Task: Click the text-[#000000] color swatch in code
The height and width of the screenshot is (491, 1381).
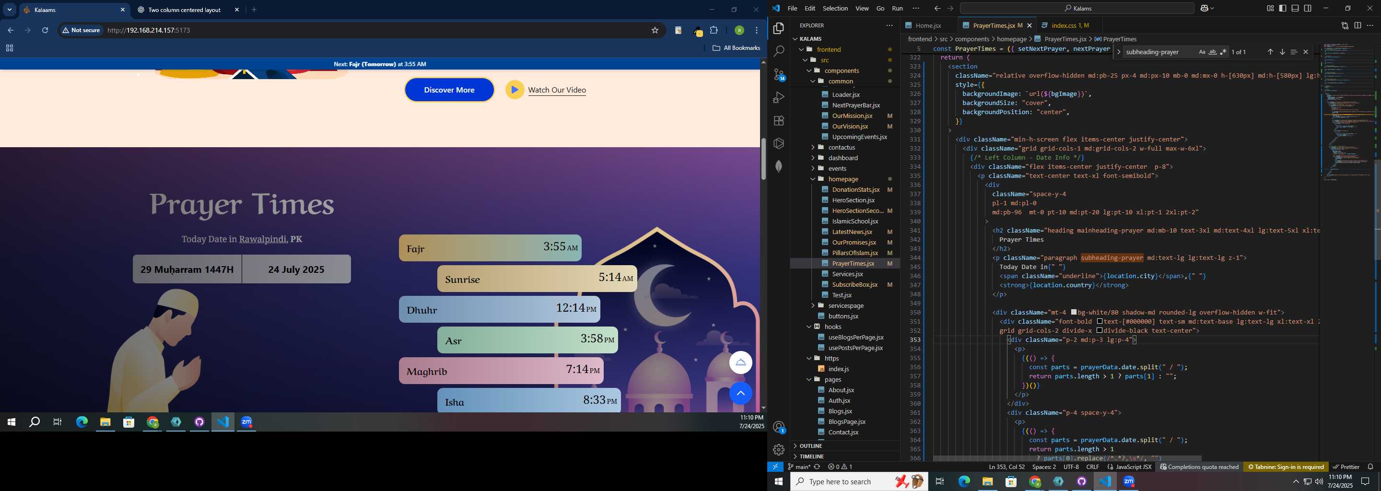Action: 1100,322
